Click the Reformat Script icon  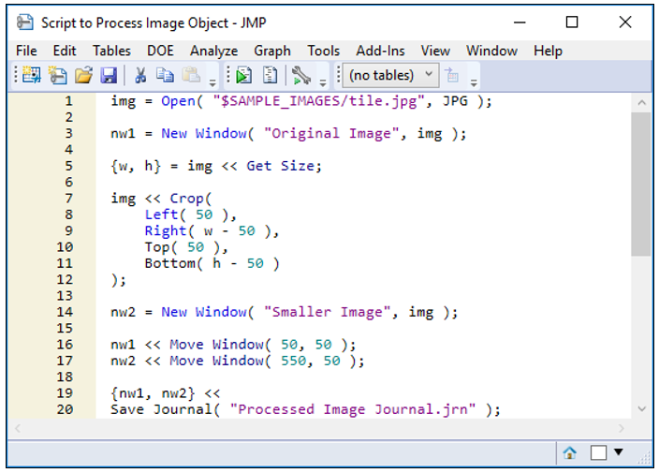(270, 75)
